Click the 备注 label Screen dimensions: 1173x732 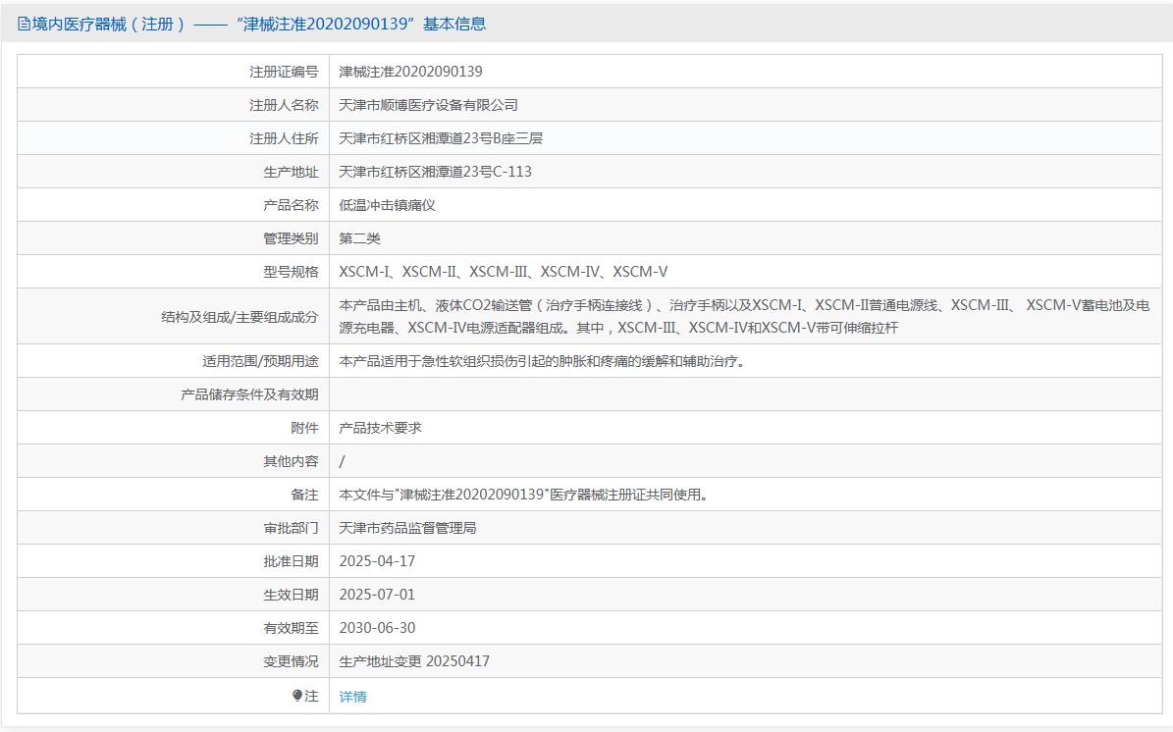click(x=304, y=495)
